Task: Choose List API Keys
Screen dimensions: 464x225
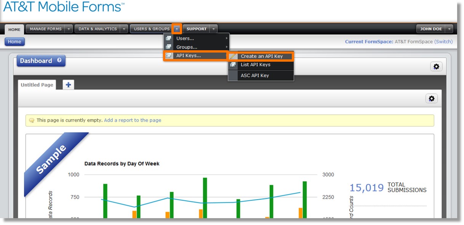Action: point(261,65)
